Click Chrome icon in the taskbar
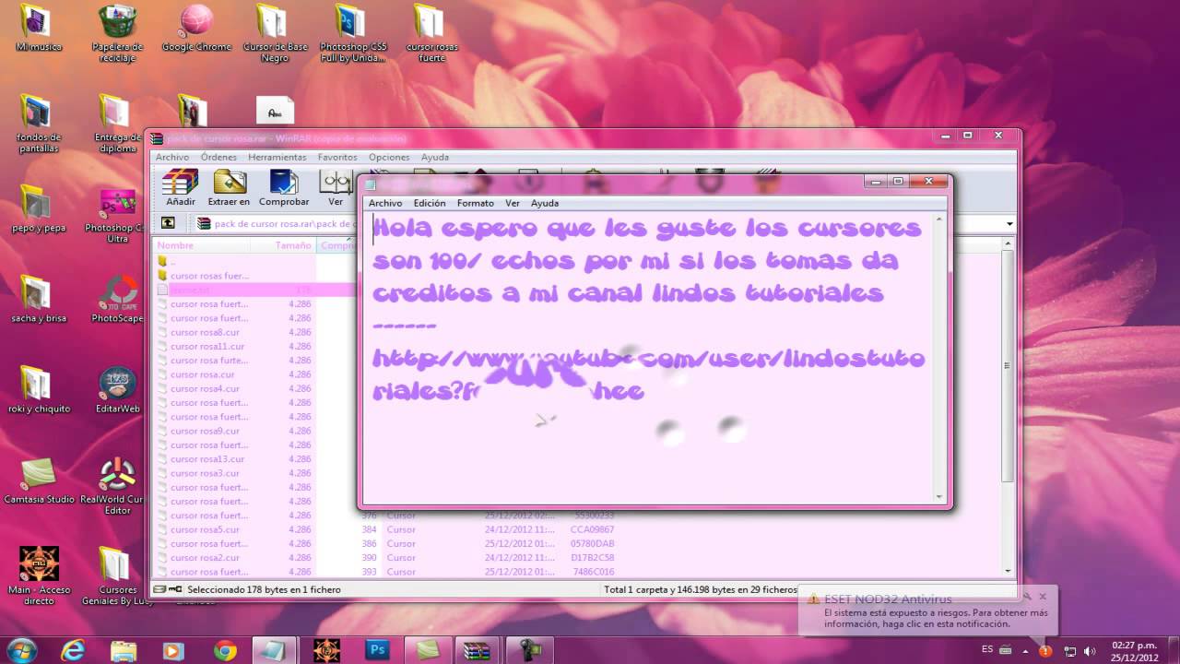The width and height of the screenshot is (1180, 664). (225, 650)
